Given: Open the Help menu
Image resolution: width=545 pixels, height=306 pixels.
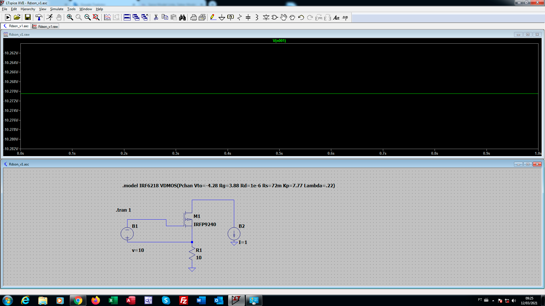Looking at the screenshot, I should coord(99,9).
